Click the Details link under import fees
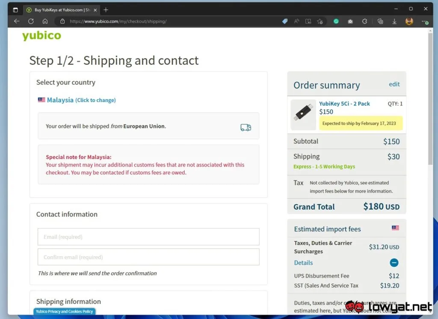Image resolution: width=438 pixels, height=319 pixels. click(x=303, y=263)
